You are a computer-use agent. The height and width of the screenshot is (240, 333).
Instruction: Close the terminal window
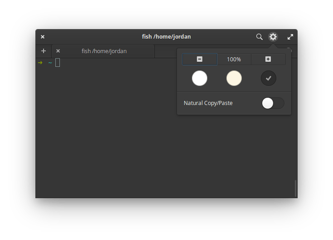click(x=43, y=37)
